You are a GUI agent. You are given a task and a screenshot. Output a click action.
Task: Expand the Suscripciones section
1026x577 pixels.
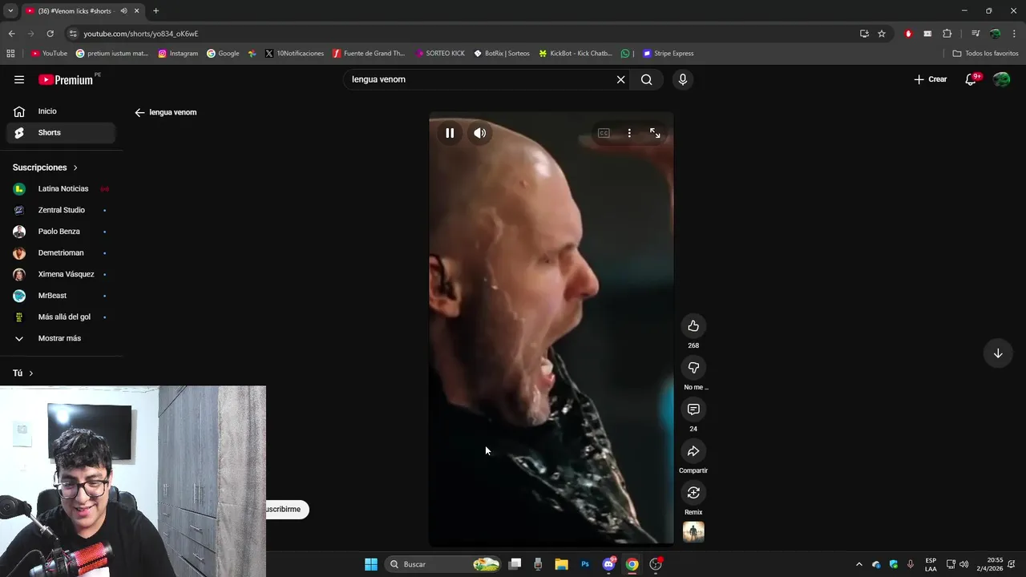(46, 167)
